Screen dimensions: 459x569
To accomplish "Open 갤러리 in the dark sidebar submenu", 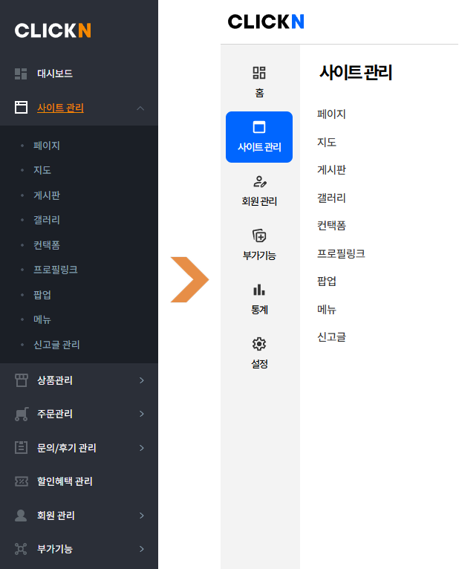I will [47, 220].
